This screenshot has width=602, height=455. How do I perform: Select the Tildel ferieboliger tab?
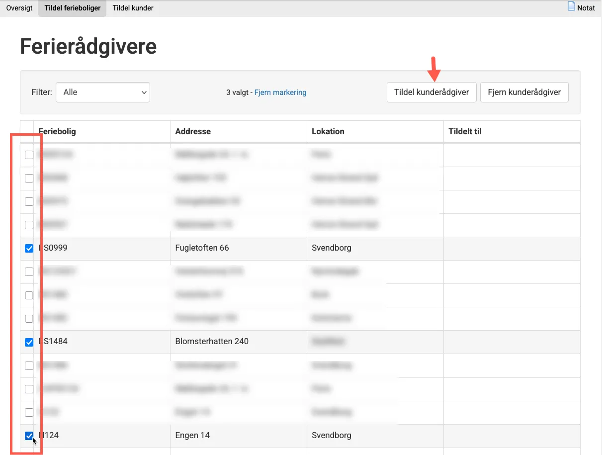(73, 8)
